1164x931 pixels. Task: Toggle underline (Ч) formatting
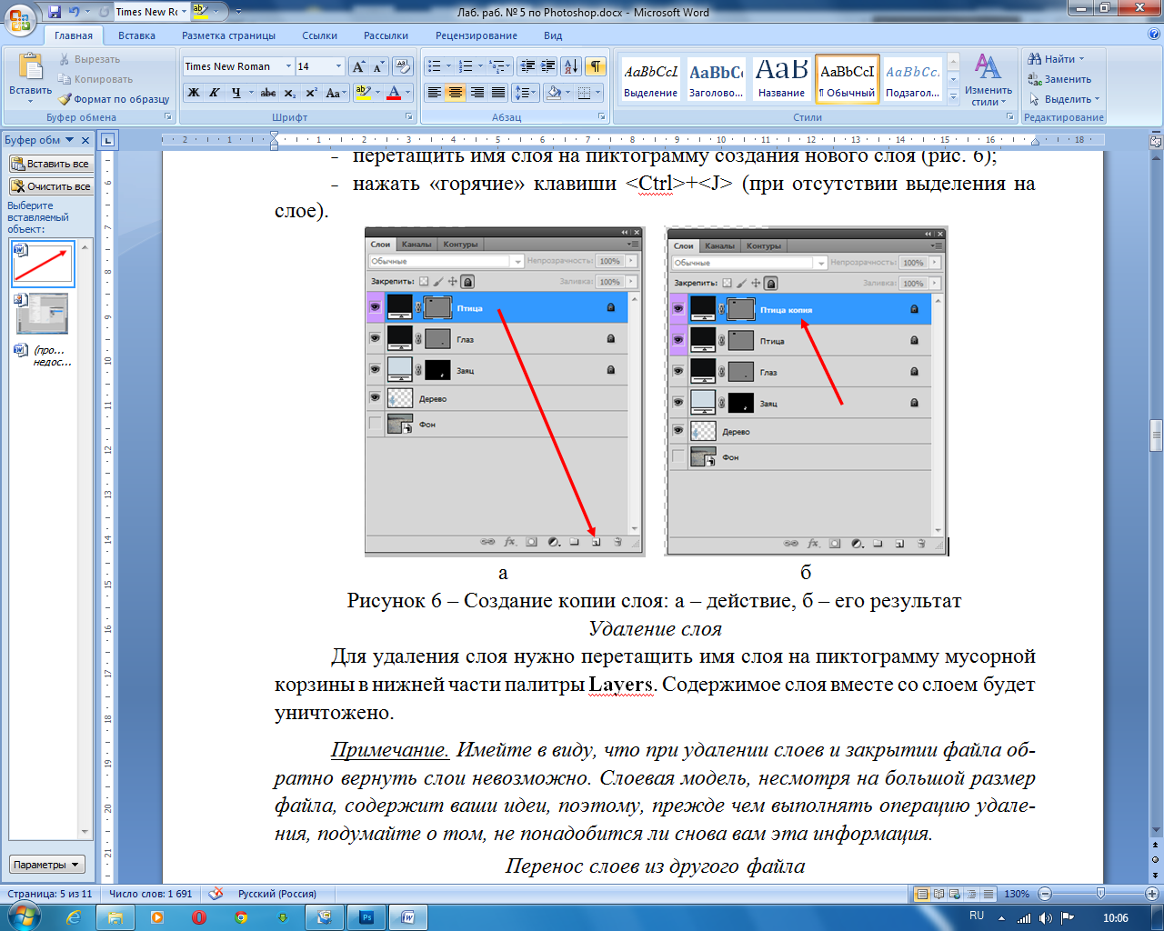236,93
